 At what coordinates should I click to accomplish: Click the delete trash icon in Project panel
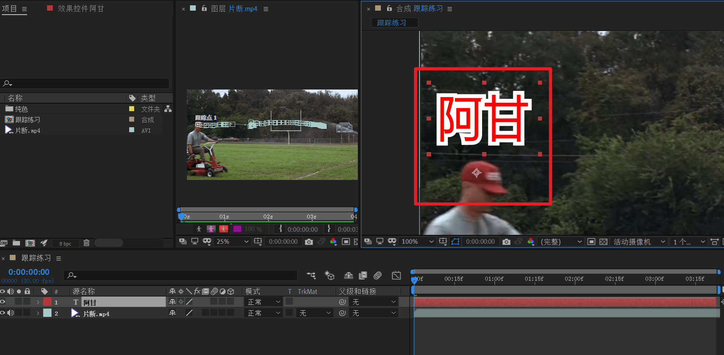87,243
